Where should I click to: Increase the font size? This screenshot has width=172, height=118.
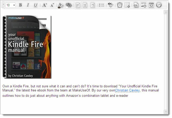coord(44,5)
